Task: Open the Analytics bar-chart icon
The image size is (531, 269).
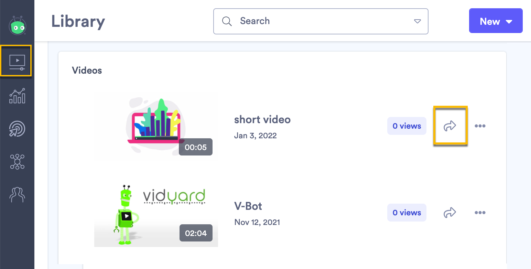Action: 17,96
